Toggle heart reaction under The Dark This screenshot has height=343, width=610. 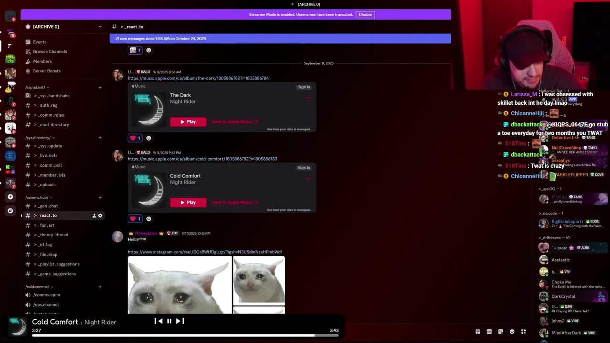point(135,138)
